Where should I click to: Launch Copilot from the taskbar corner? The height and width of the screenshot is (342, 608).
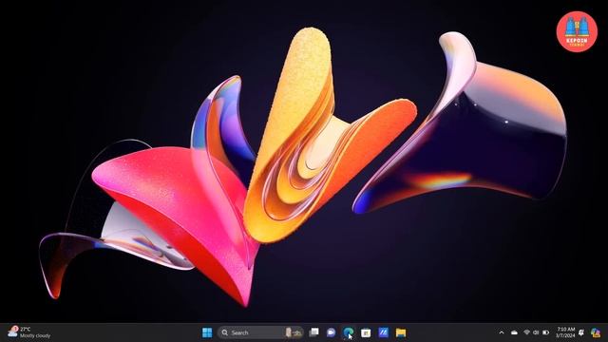596,332
